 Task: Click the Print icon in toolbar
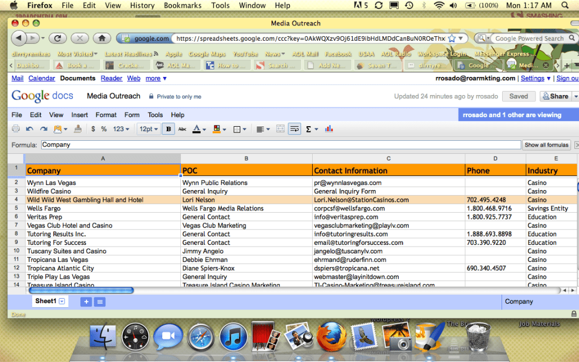16,129
